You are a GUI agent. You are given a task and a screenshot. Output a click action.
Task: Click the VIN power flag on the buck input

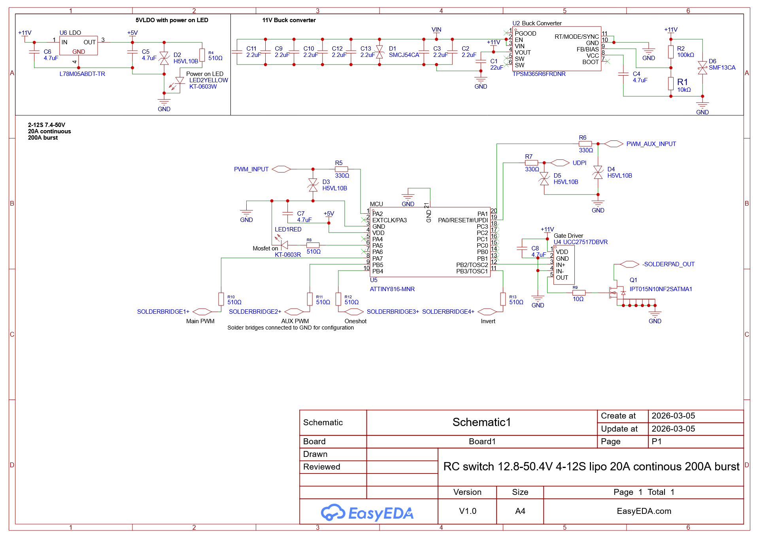436,32
